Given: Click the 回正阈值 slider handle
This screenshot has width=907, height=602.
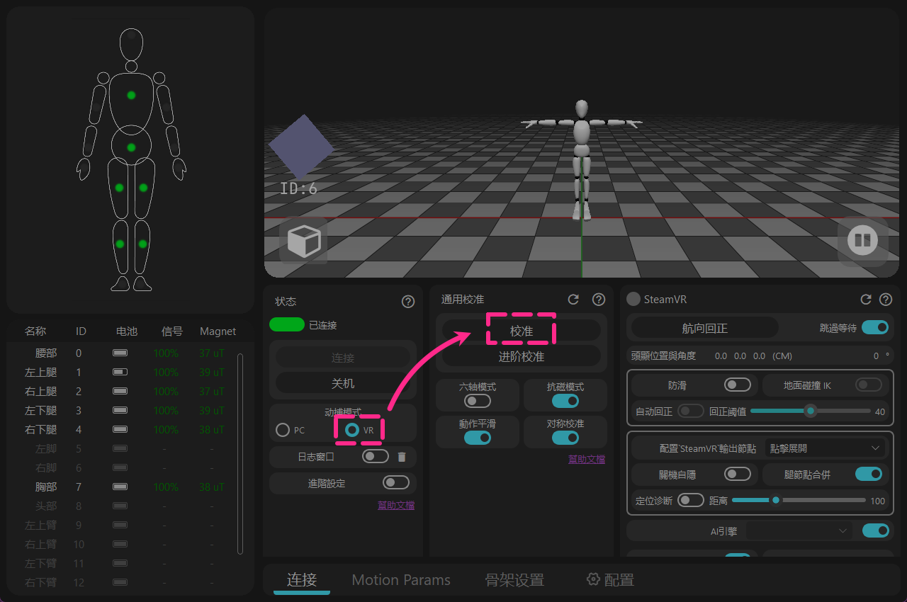Looking at the screenshot, I should coord(811,411).
